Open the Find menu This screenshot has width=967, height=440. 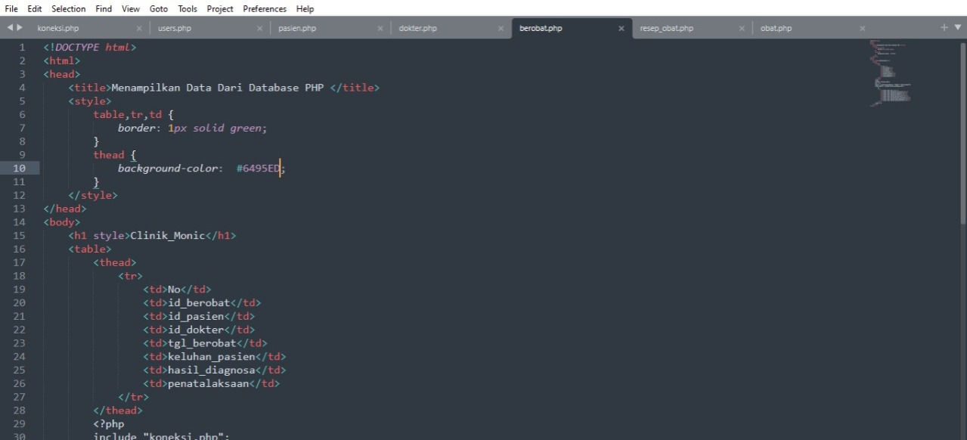pos(104,9)
